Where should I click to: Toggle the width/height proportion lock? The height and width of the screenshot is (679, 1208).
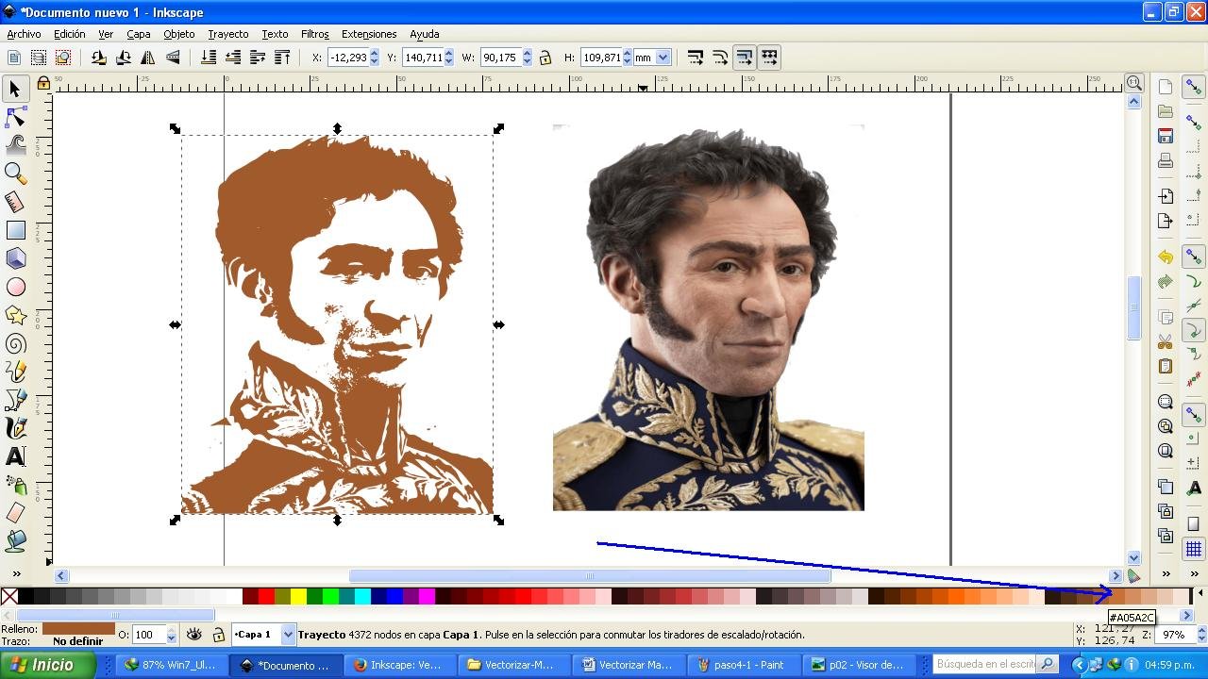[x=545, y=58]
